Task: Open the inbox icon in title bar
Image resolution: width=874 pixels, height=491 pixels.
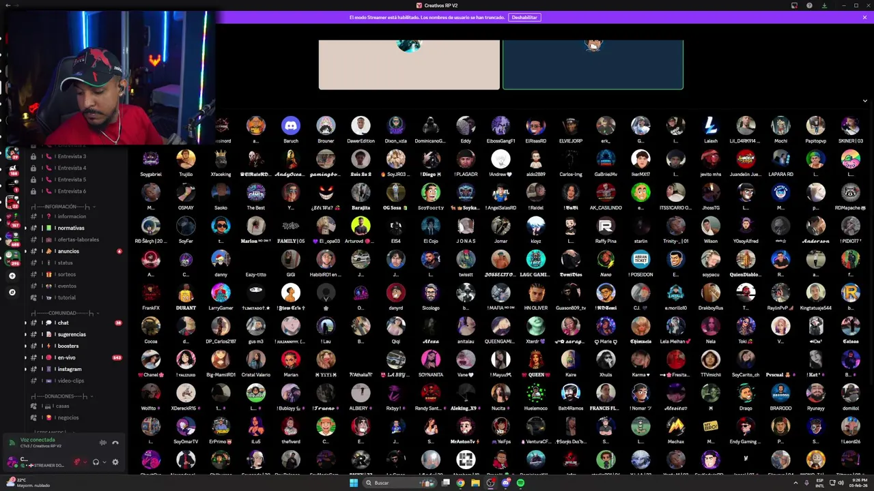Action: click(x=794, y=5)
